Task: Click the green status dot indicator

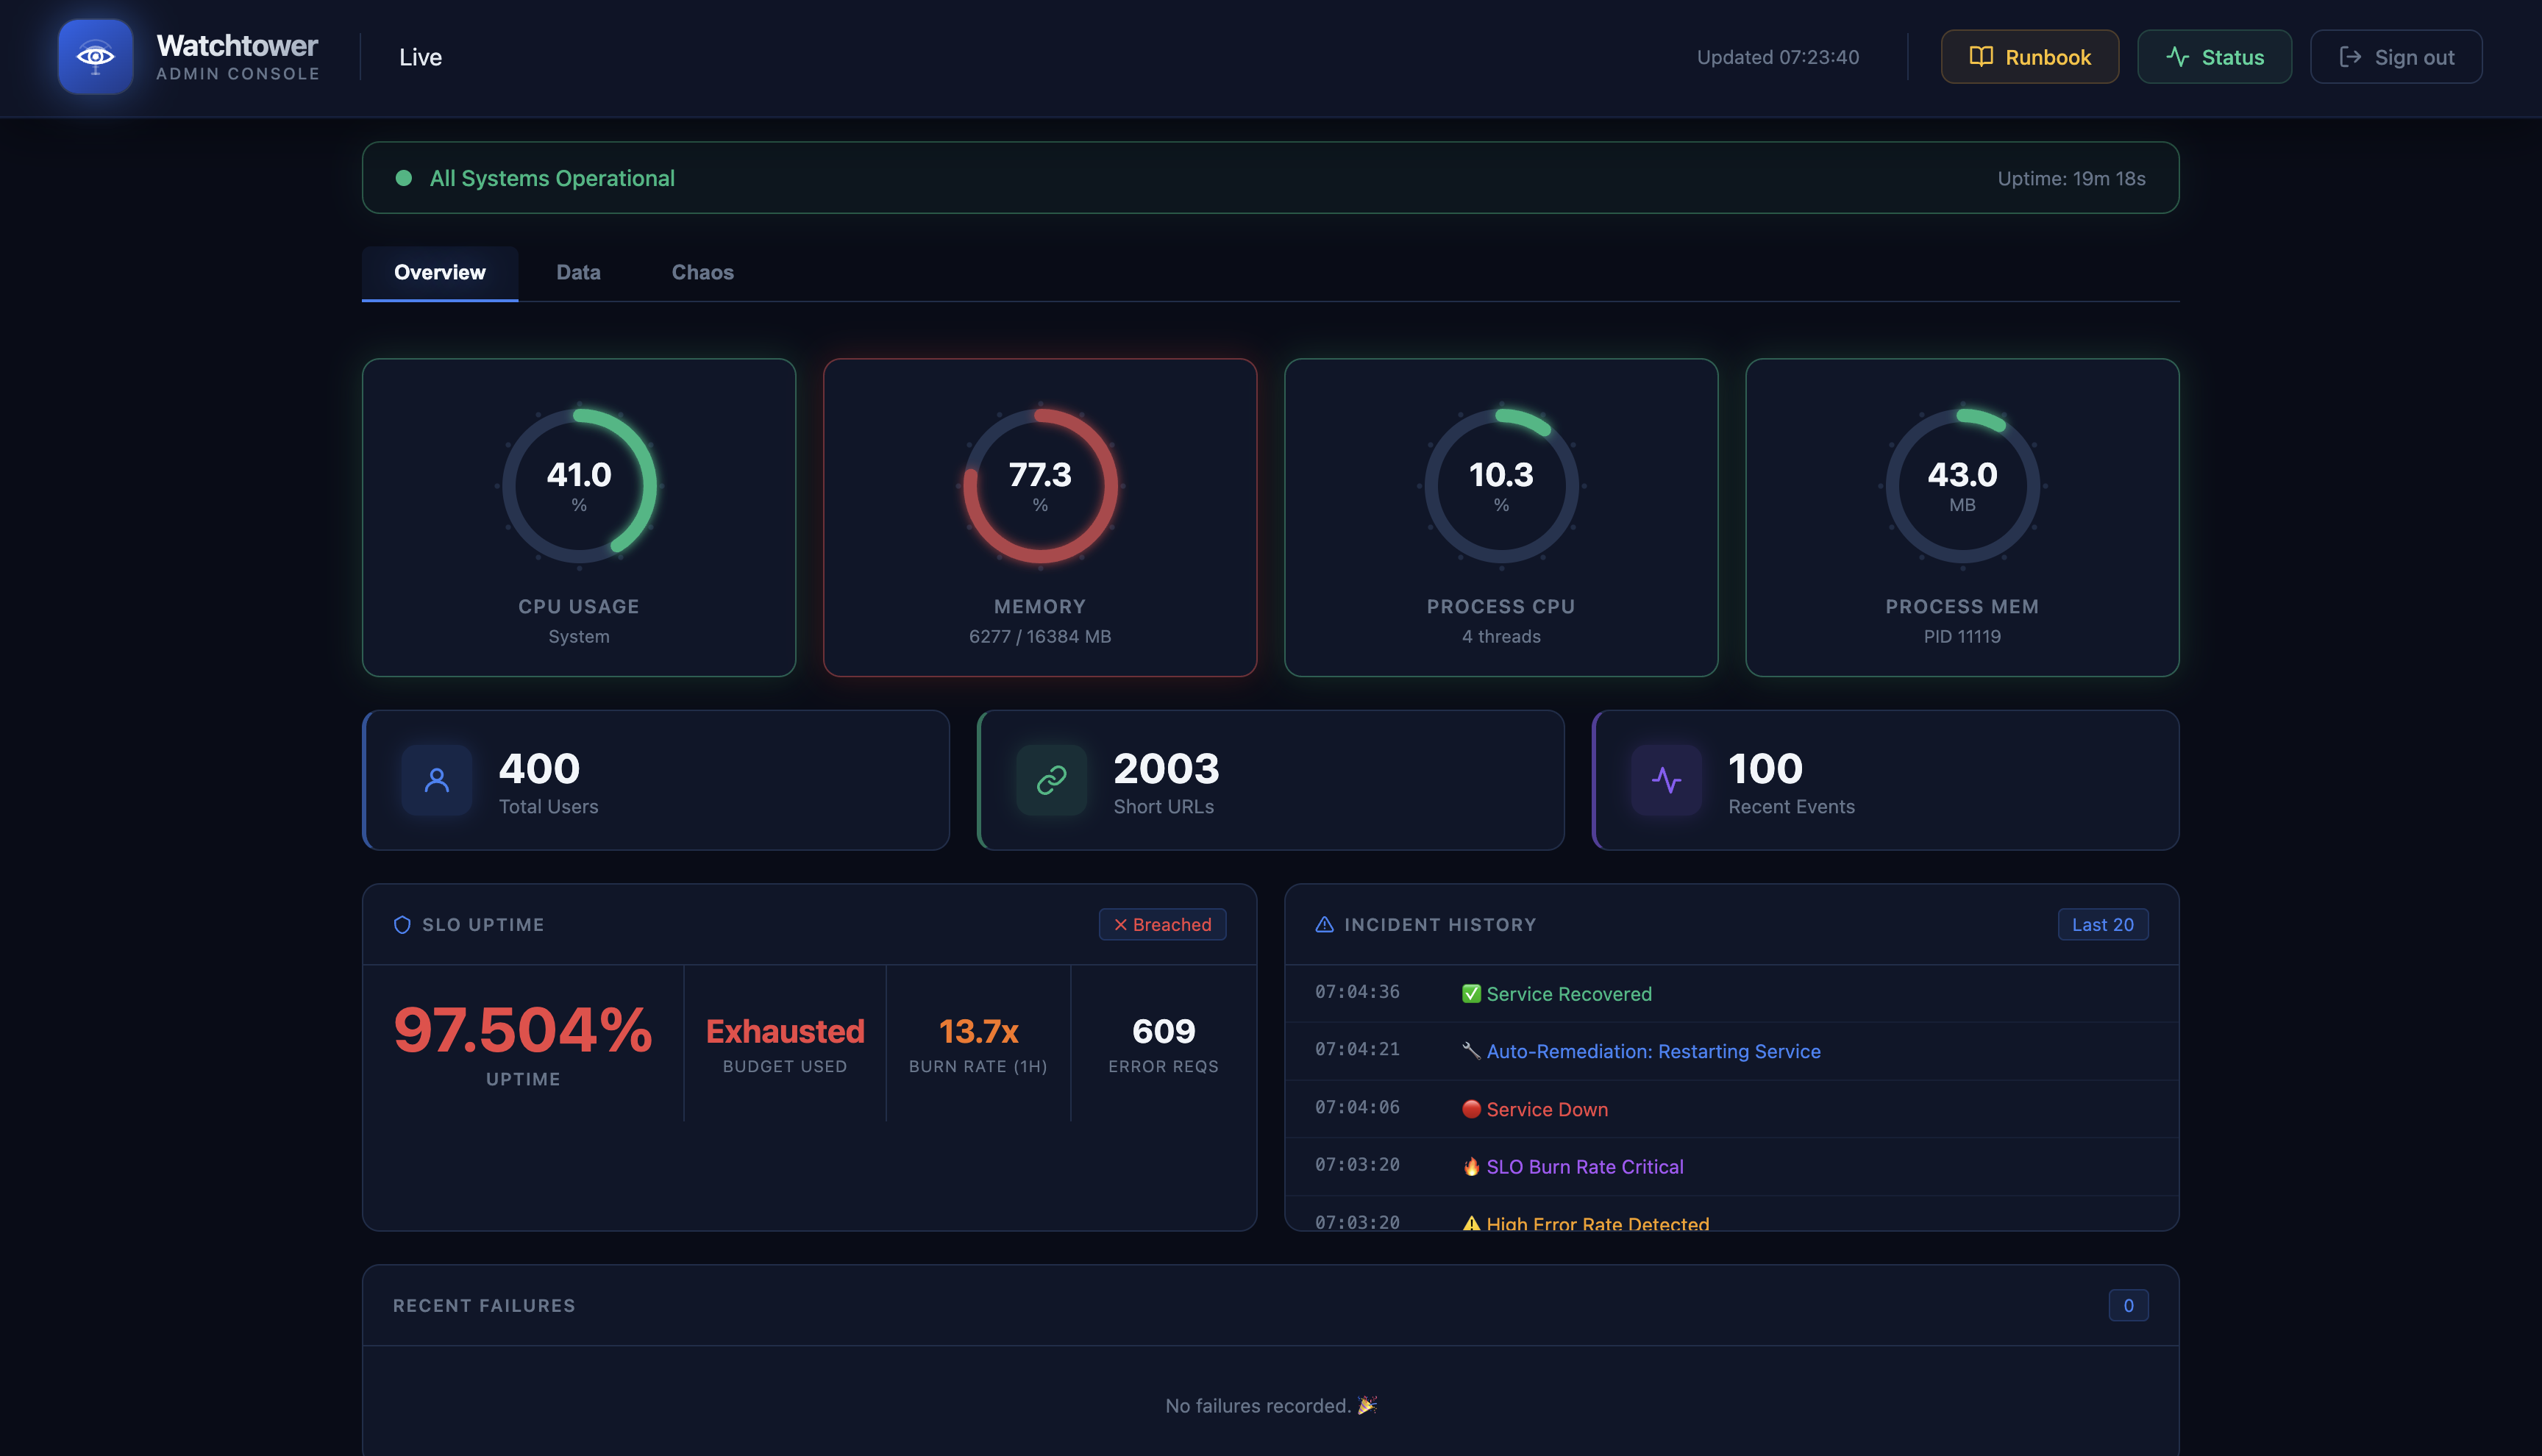Action: click(404, 178)
